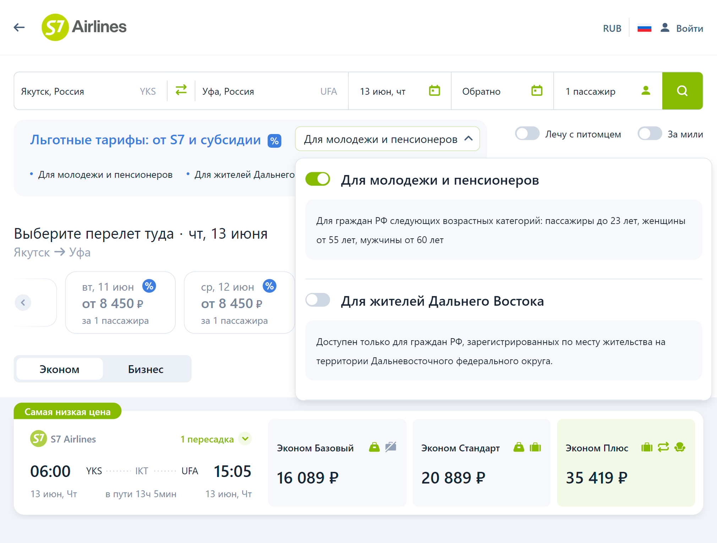Image resolution: width=717 pixels, height=543 pixels.
Task: Choose the Эконом Базовый fare 16 089 ₽
Action: coord(337,463)
